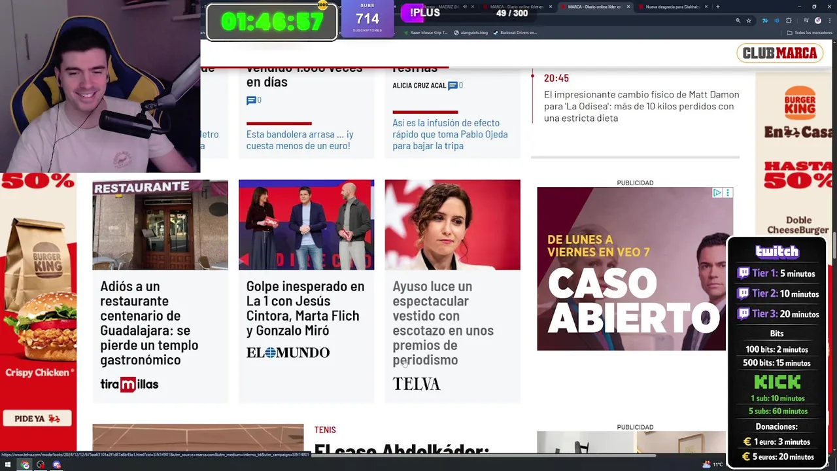
Task: Click the 20:45 timestamp
Action: (556, 78)
